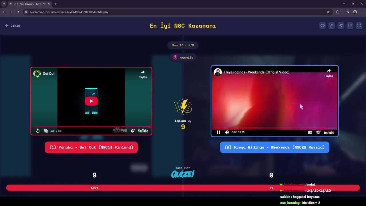Click the dice randomize icon
The width and height of the screenshot is (366, 206).
point(332,25)
